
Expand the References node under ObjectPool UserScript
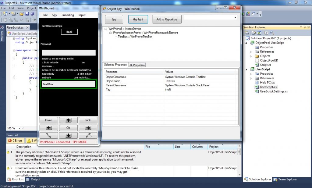251,52
